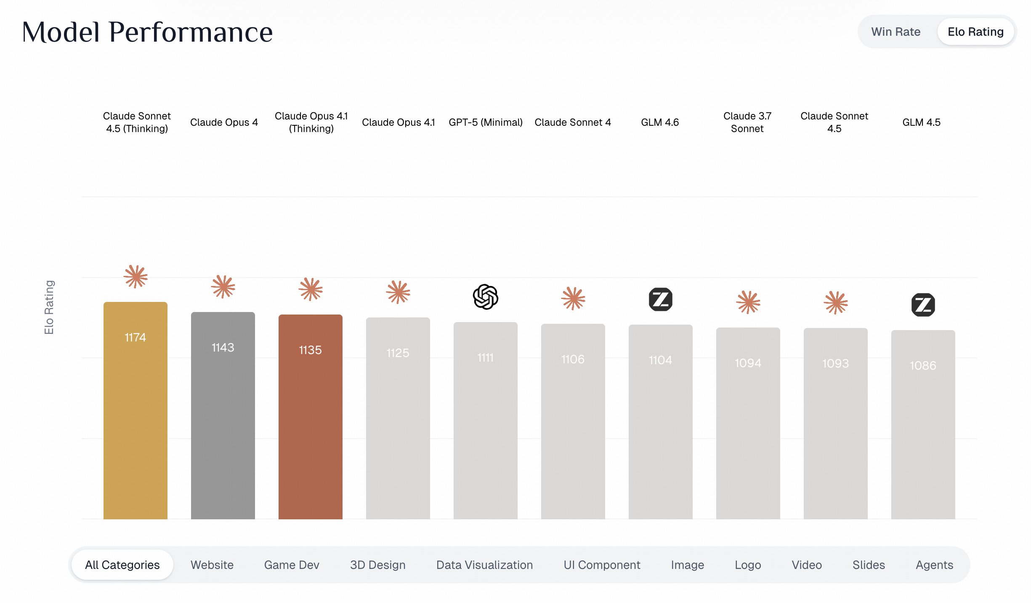The height and width of the screenshot is (603, 1031).
Task: Select the Elo Rating toggle option
Action: tap(975, 32)
